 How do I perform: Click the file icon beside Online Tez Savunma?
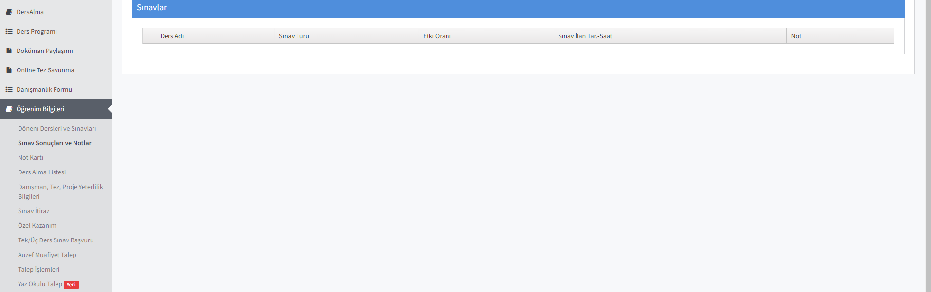9,70
